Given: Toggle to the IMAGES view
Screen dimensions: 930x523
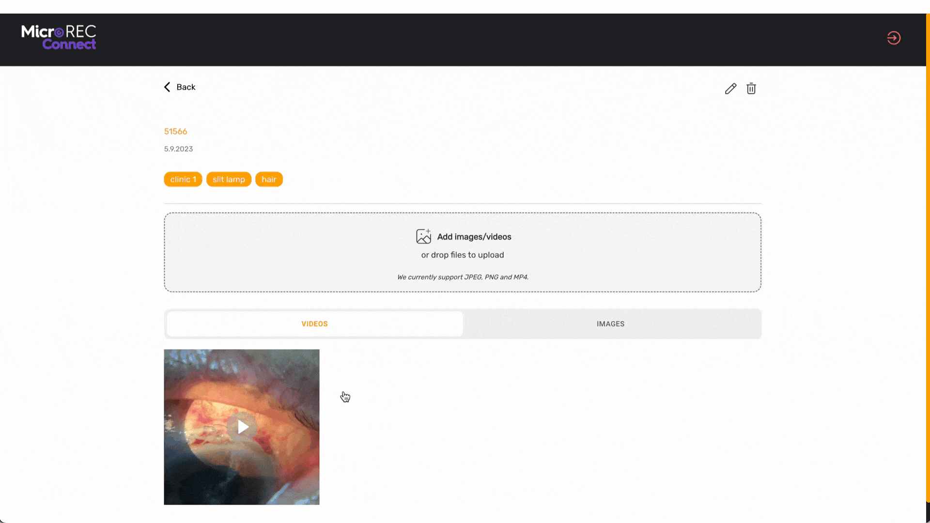Looking at the screenshot, I should (x=610, y=323).
